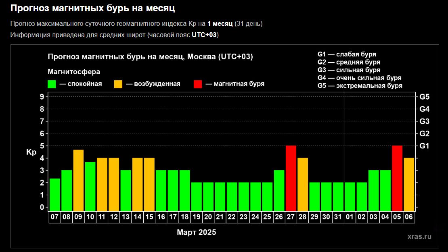Click the red "магнитная буря" legend swatch
448x252 pixels.
(x=198, y=84)
